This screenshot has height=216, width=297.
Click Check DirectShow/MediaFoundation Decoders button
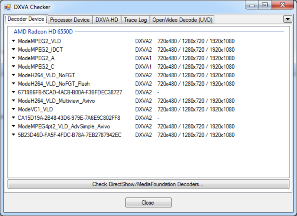point(148,184)
